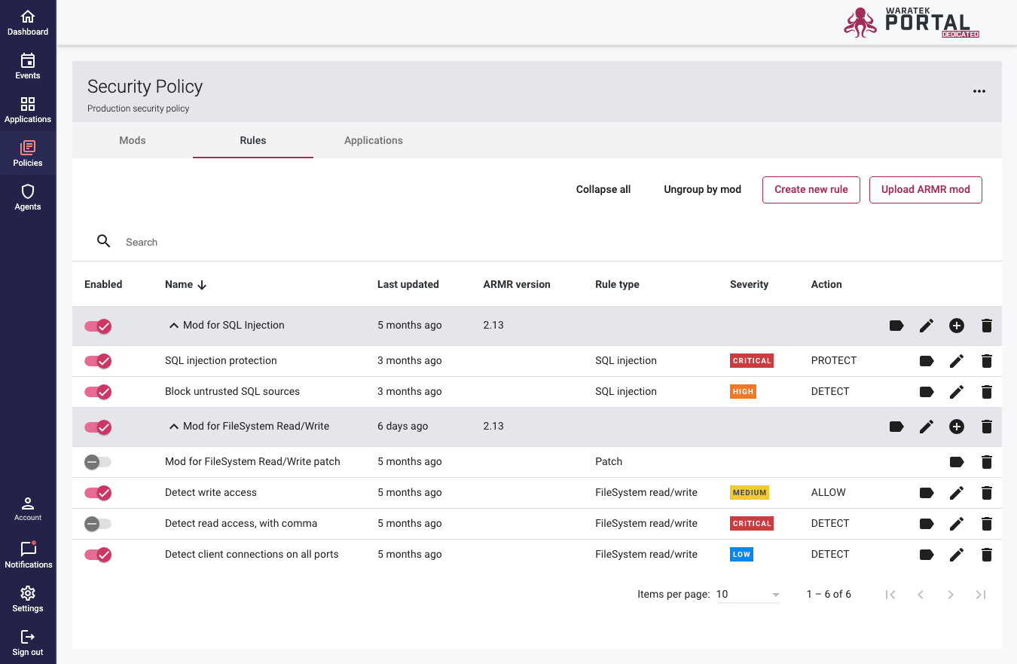Switch to the Mods tab
This screenshot has width=1017, height=664.
(133, 140)
